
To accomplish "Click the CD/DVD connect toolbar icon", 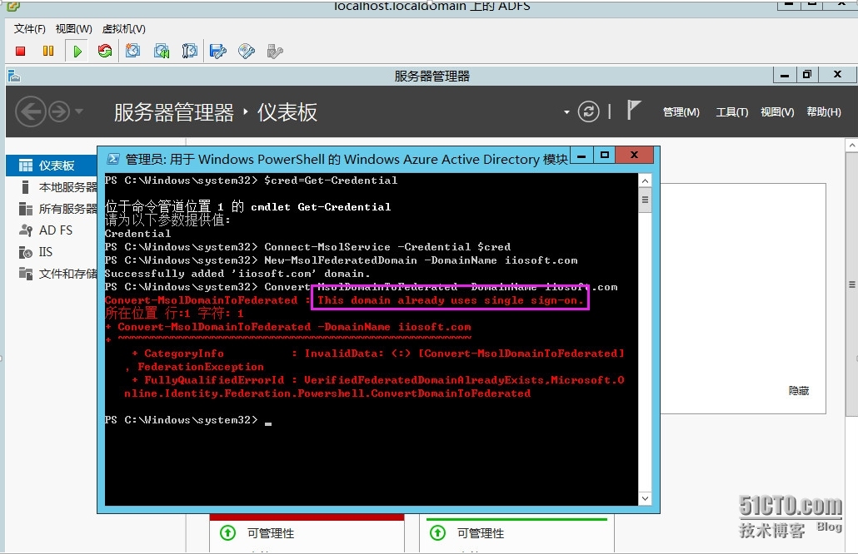I will pyautogui.click(x=247, y=52).
